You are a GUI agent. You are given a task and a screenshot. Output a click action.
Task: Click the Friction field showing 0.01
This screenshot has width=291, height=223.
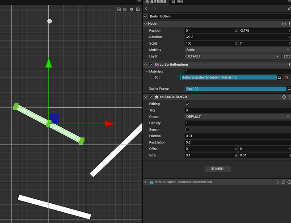point(238,136)
